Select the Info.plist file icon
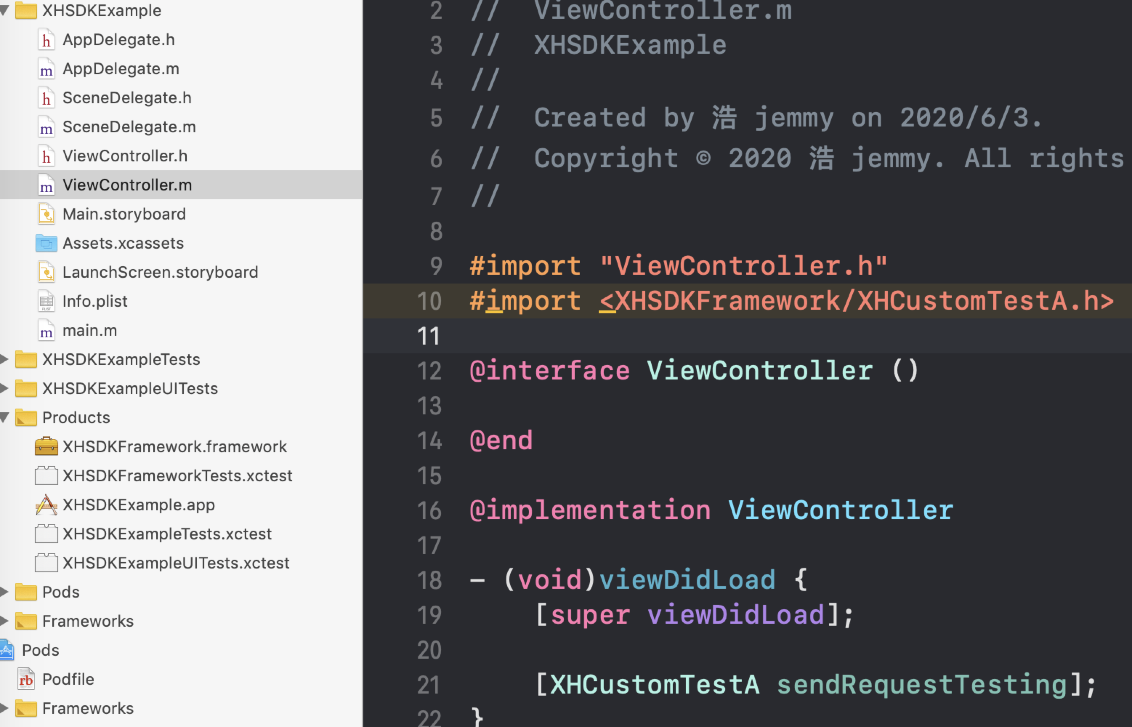 click(46, 301)
